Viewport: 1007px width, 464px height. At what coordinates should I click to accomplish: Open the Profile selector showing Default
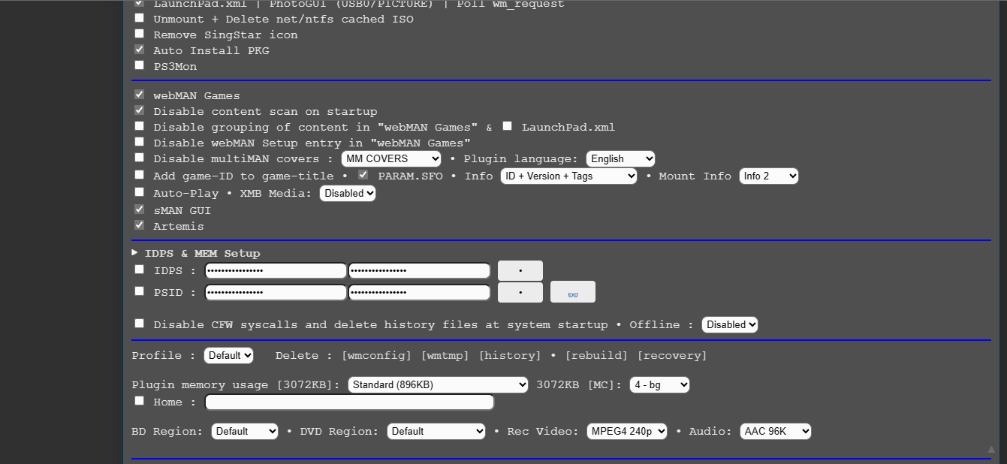pos(228,355)
